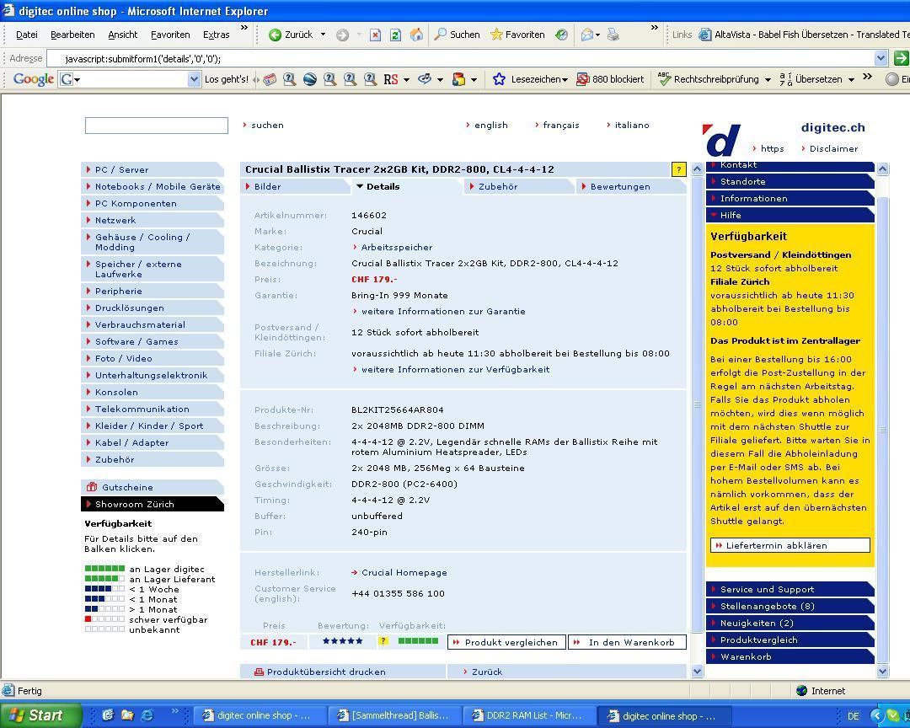Click the yellow question mark next to rating stars
The image size is (910, 728).
coord(383,641)
